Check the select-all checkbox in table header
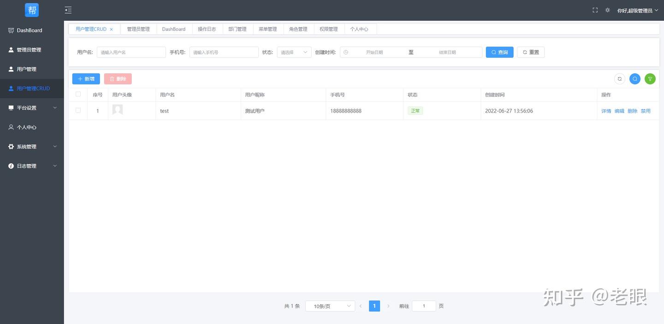Viewport: 664px width, 324px height. click(x=78, y=94)
